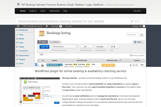Screen dimensions: 161x107
Task: Switch to the Actions tab
Action: pyautogui.click(x=55, y=42)
